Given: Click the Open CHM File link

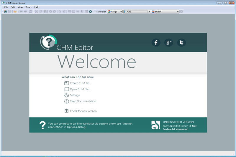Looking at the screenshot, I should [80, 89].
